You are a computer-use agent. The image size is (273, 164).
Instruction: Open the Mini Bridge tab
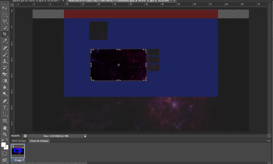pos(19,141)
